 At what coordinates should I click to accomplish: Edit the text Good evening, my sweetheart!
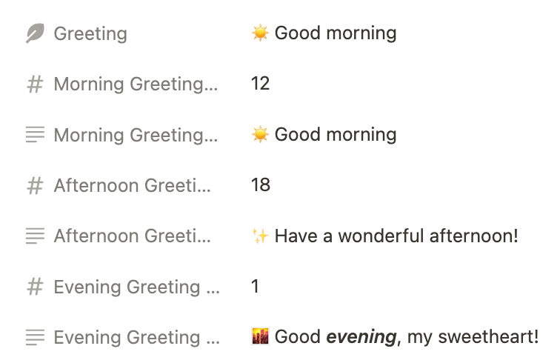(407, 337)
